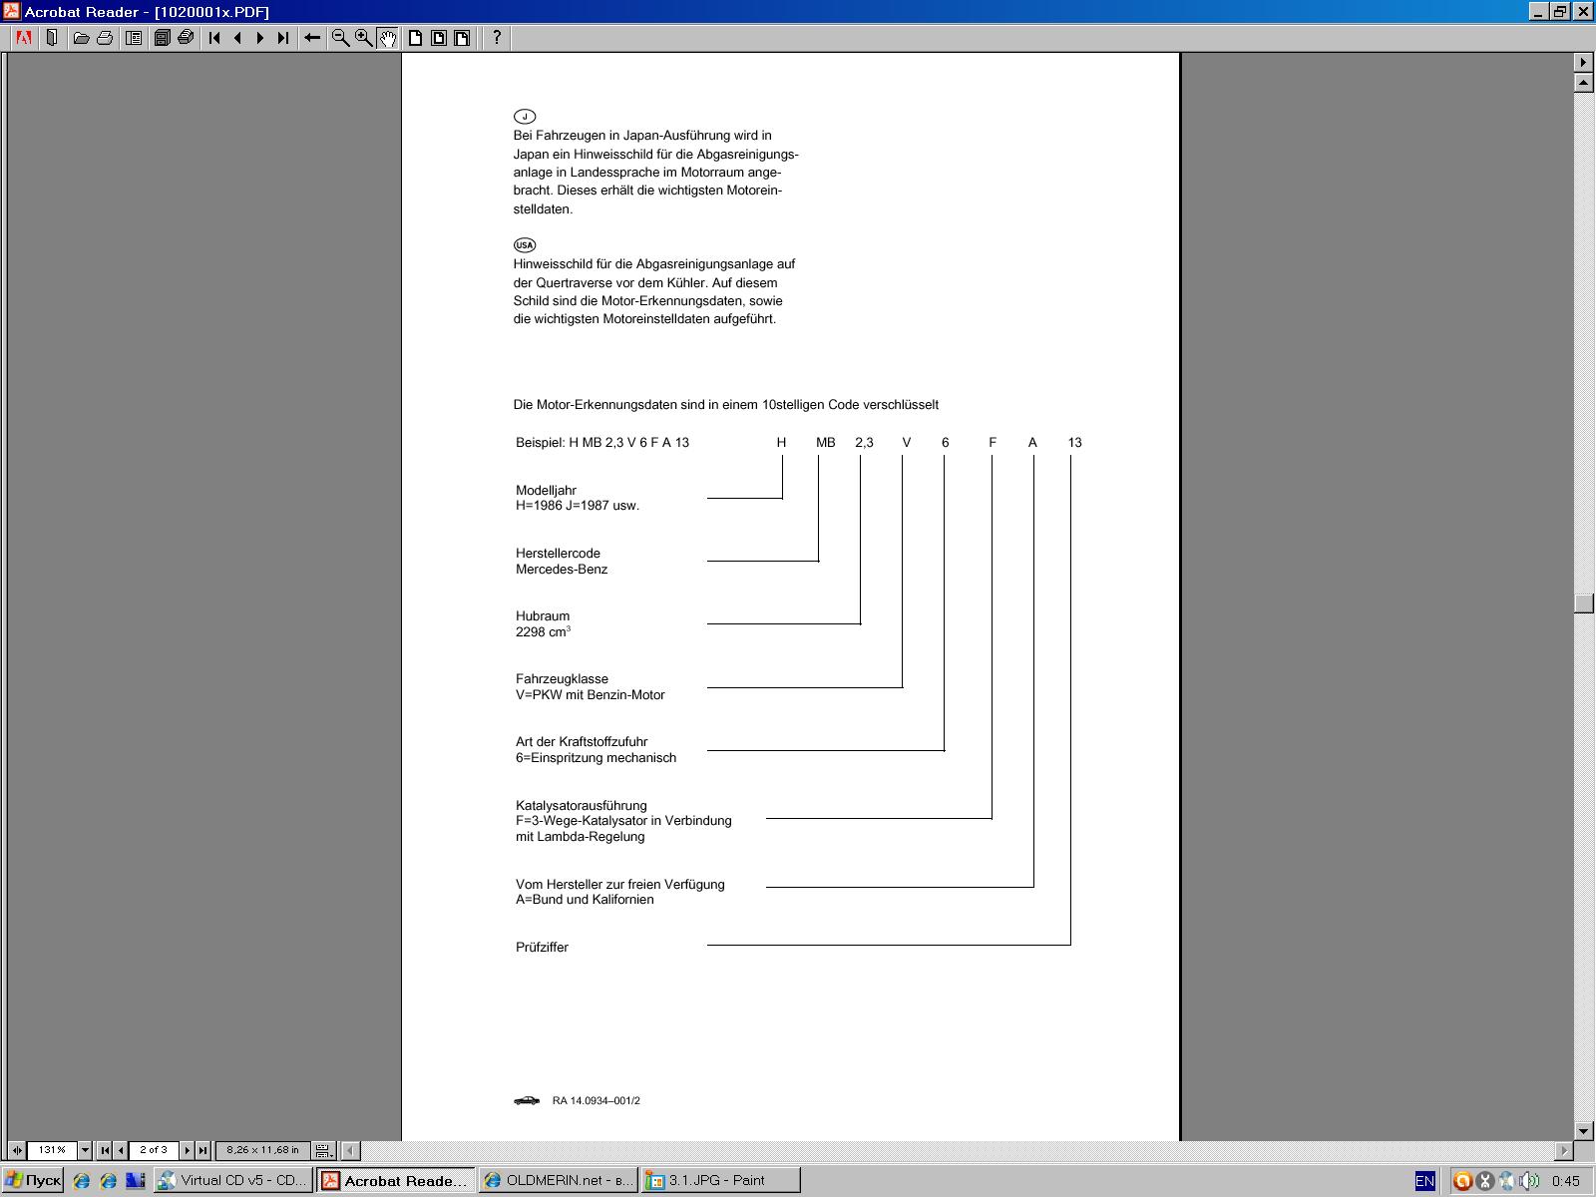Click the 'Katalysatorausführung' label

pos(582,806)
